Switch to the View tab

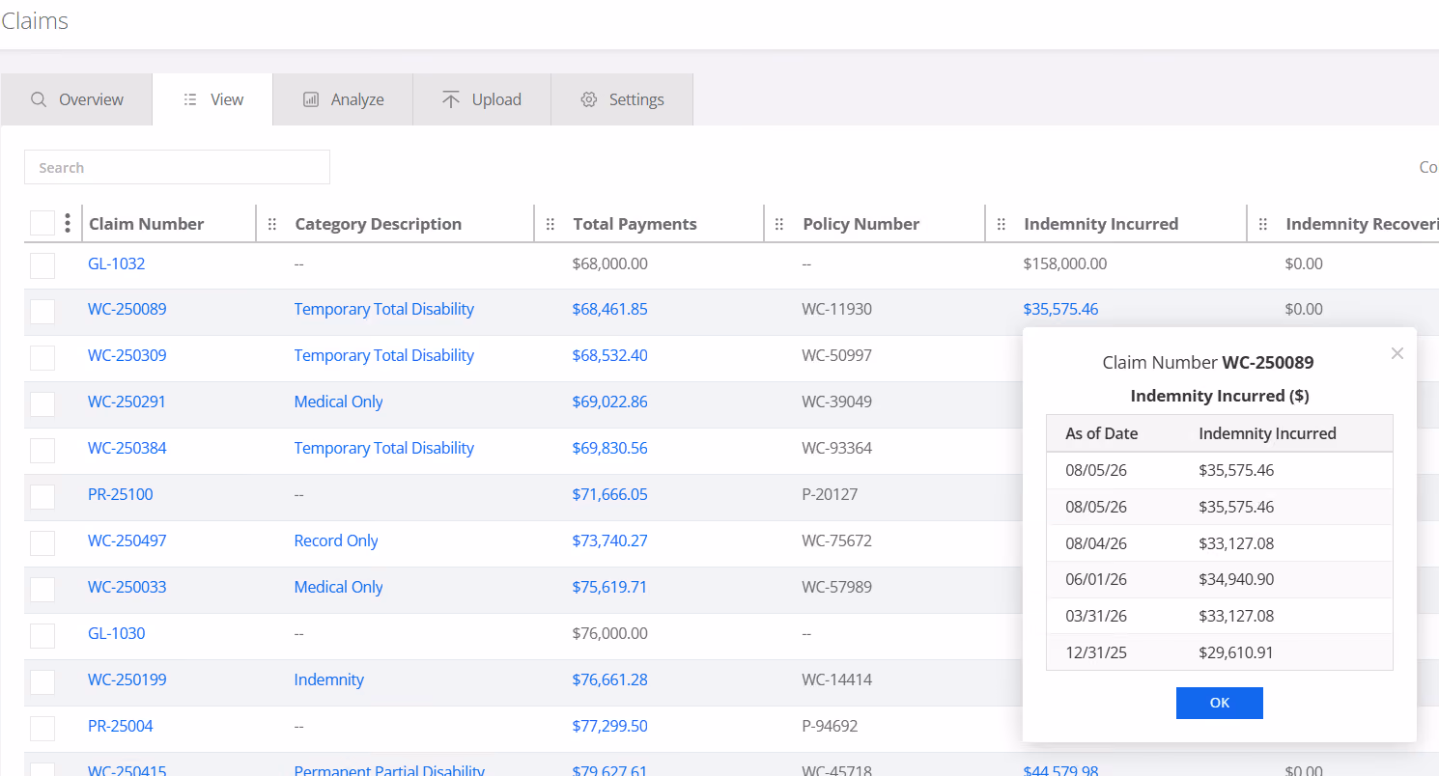[212, 99]
